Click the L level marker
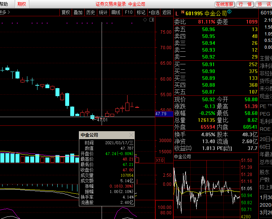The width and height of the screenshot is (272, 219). (x=177, y=14)
